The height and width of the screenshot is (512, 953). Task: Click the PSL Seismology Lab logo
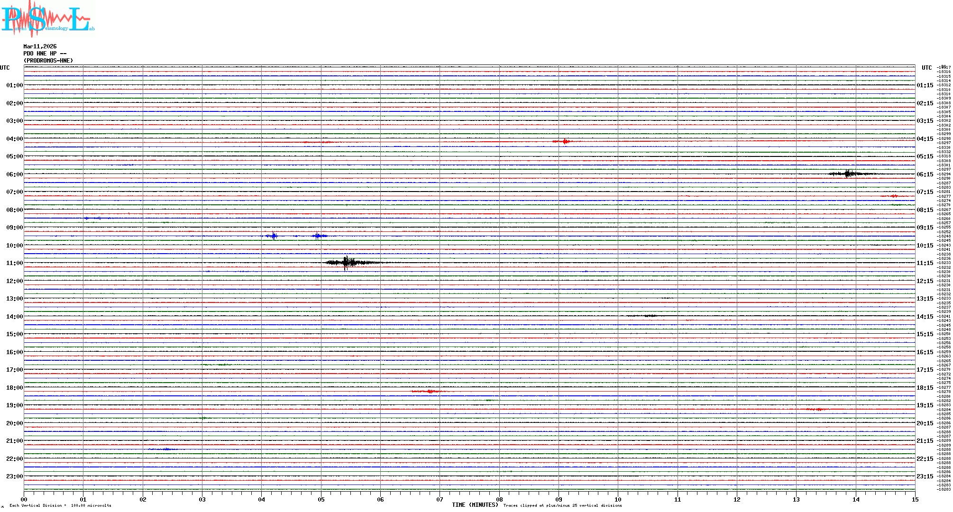coord(47,19)
